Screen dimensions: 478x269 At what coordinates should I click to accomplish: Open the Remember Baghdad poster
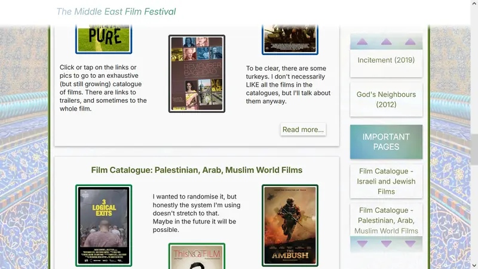[x=197, y=74]
